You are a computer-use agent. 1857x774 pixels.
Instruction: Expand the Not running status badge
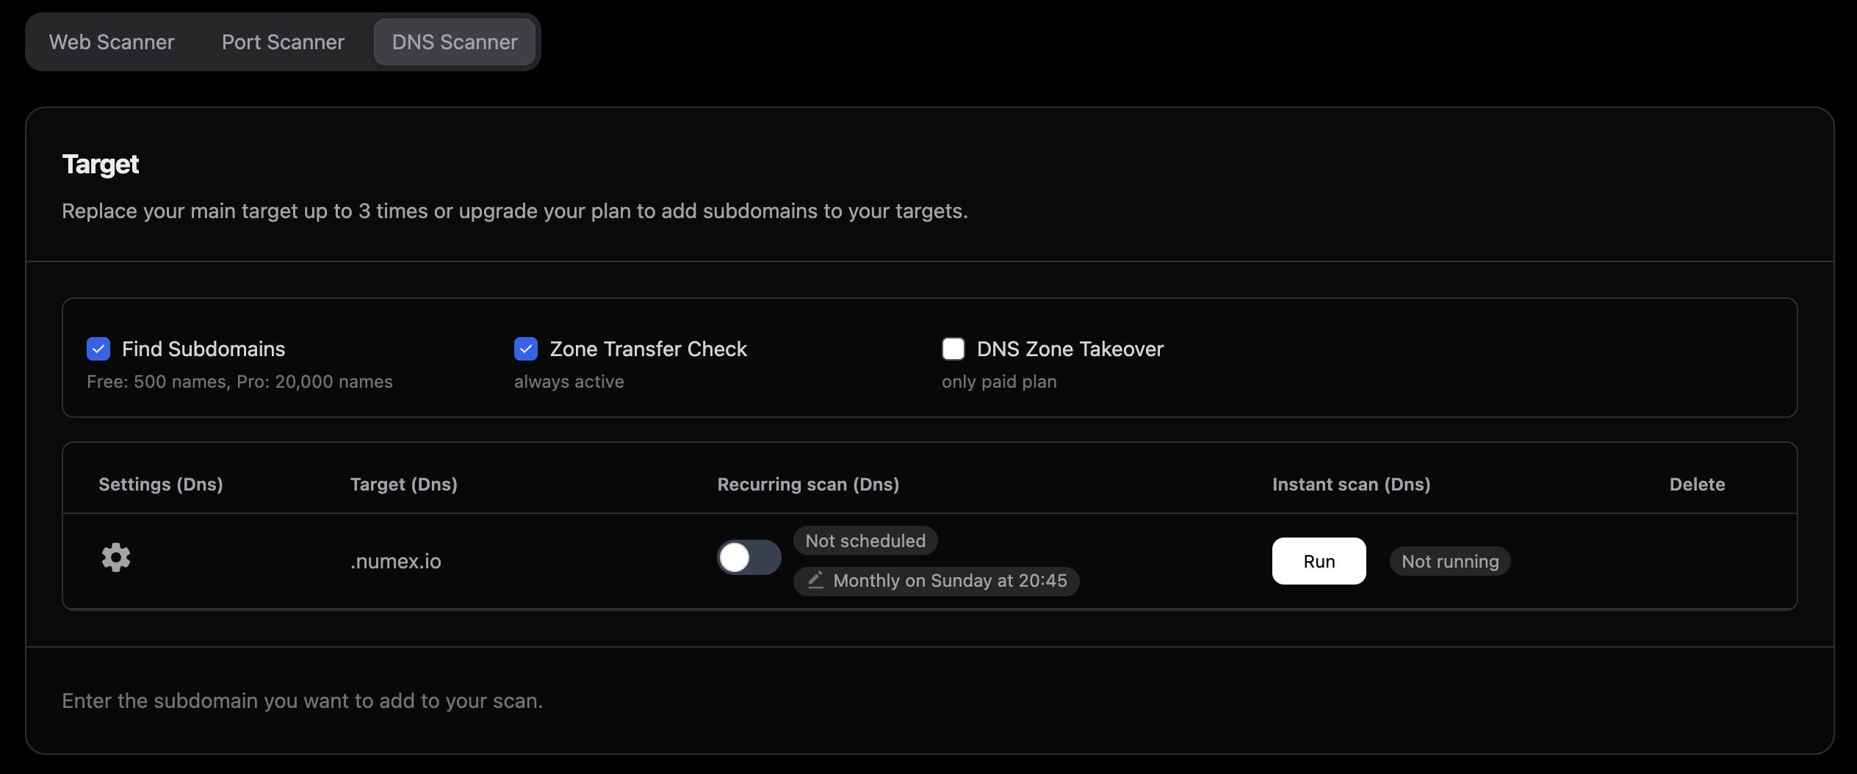(1449, 561)
